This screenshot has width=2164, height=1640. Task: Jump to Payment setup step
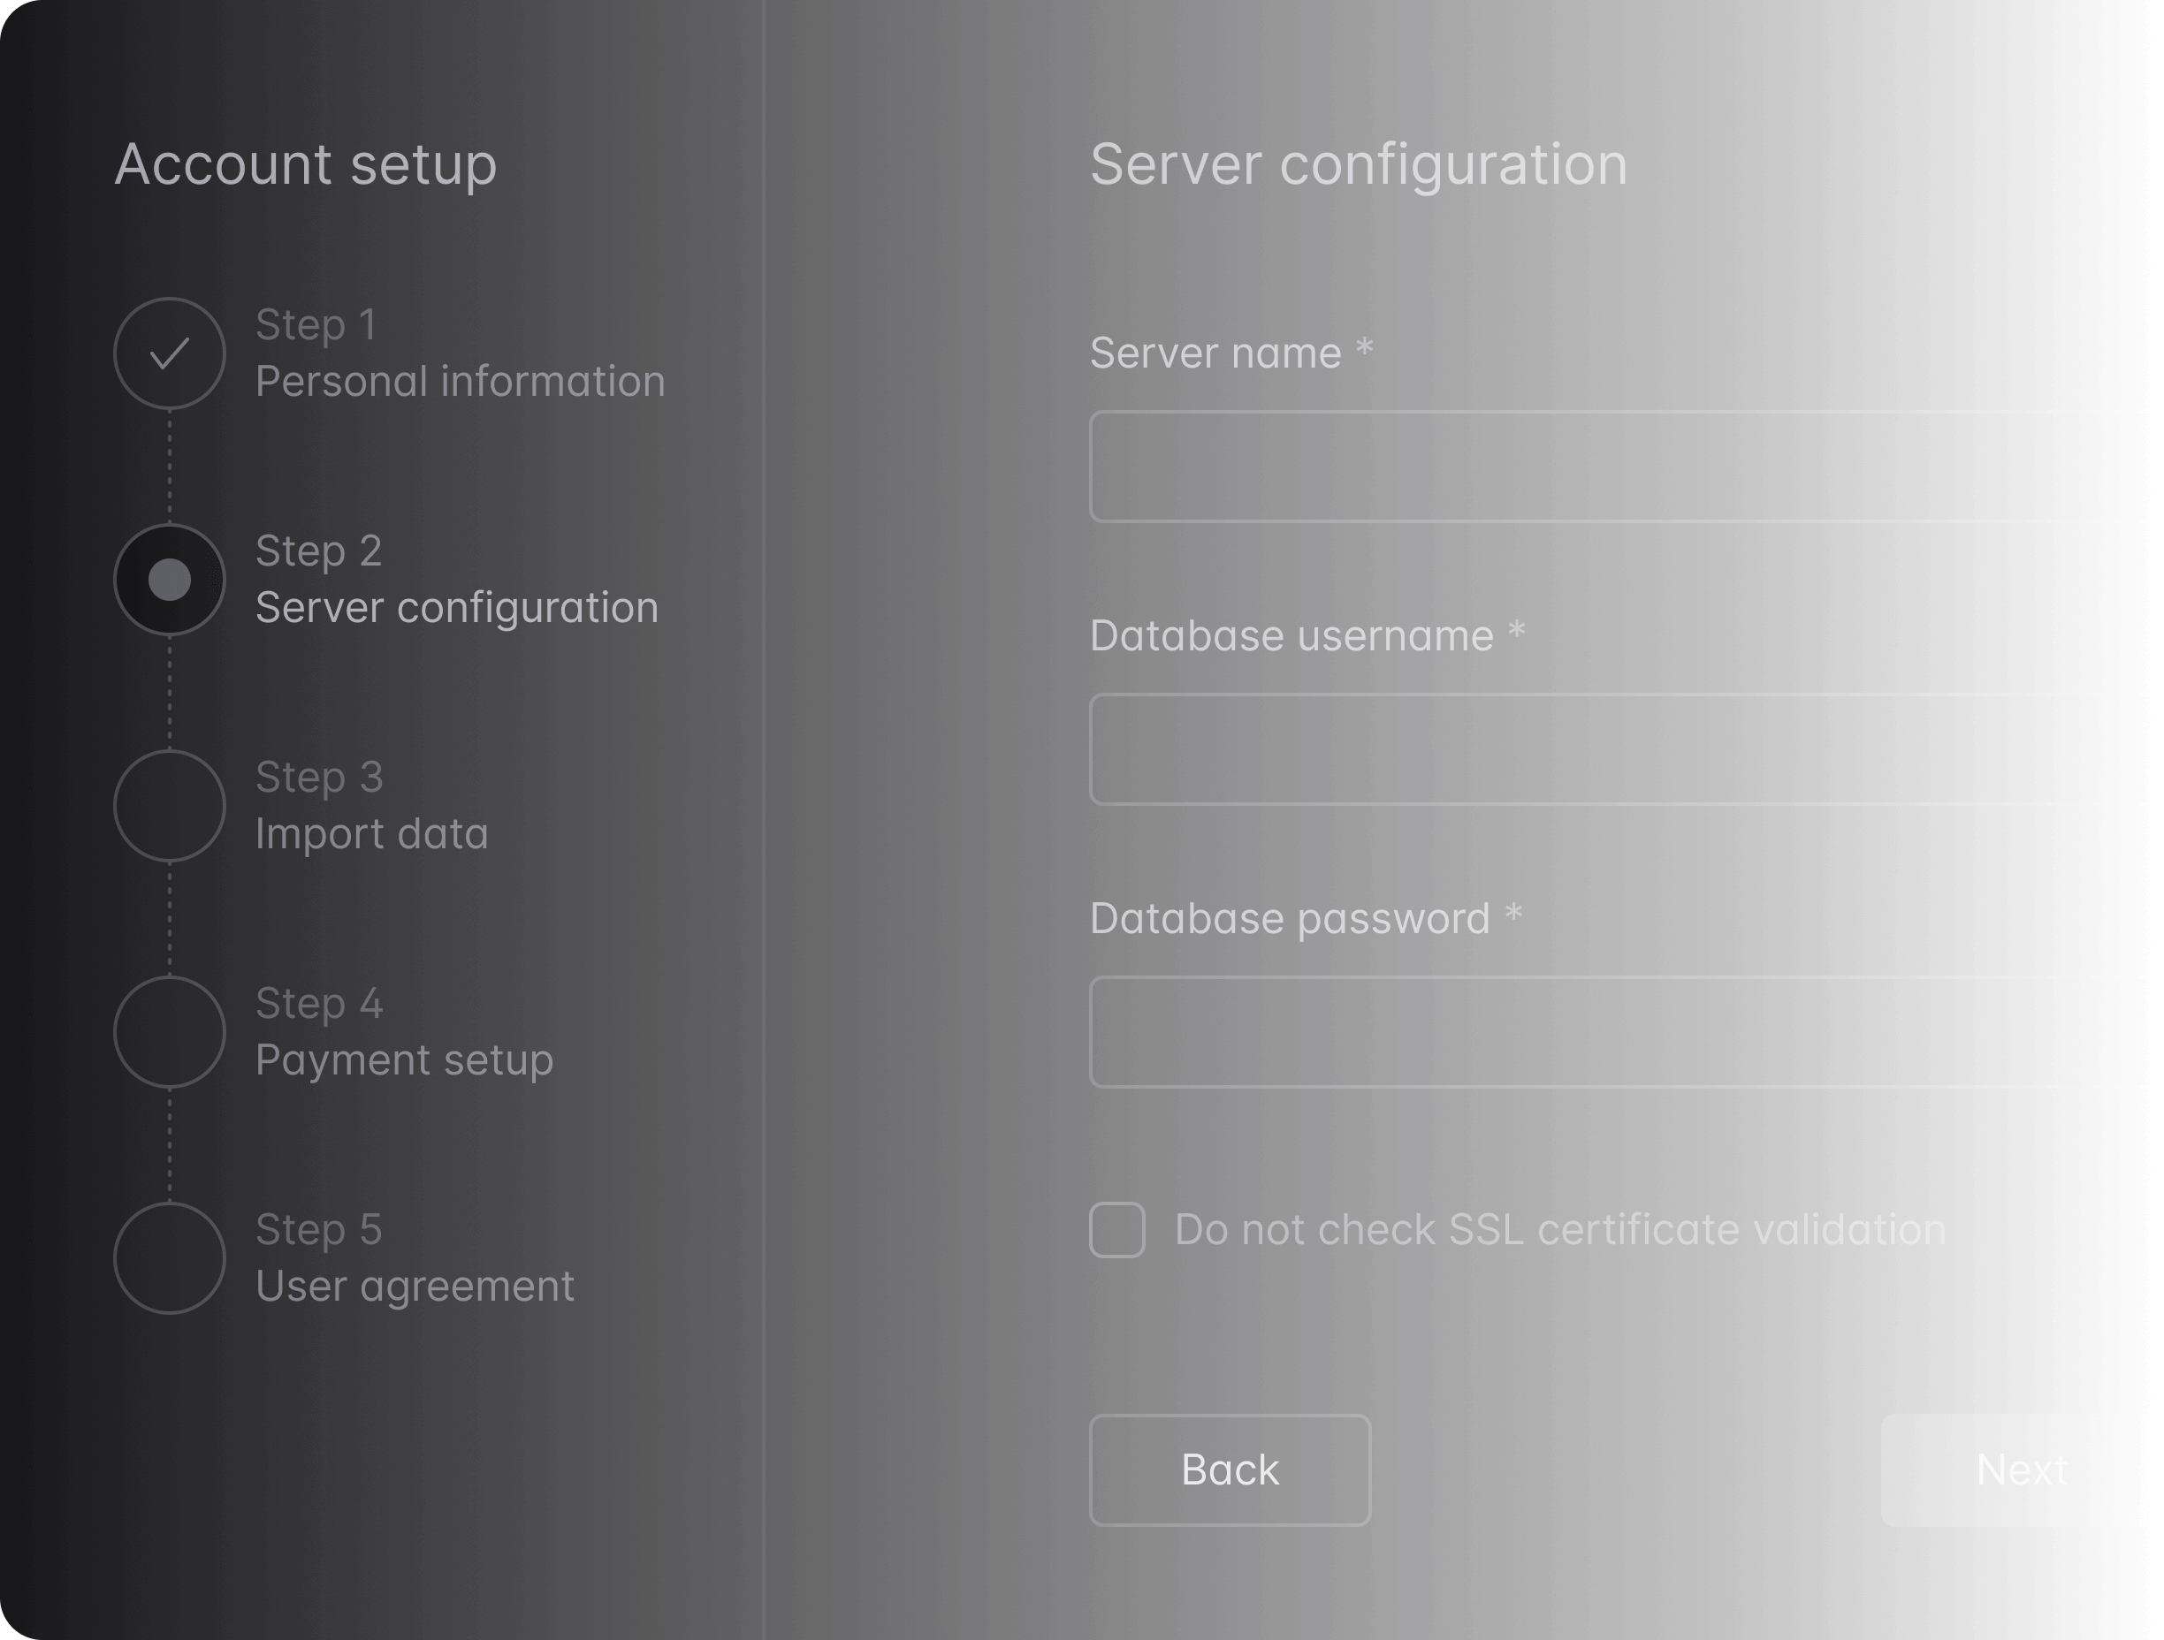(404, 1060)
